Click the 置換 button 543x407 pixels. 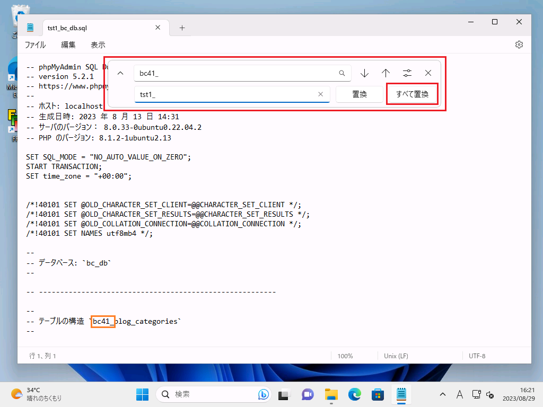(359, 94)
